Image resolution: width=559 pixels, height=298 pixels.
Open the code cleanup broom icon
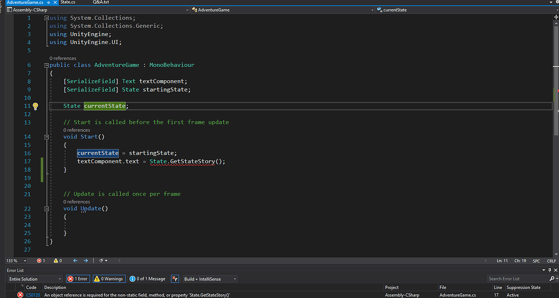coord(102,260)
